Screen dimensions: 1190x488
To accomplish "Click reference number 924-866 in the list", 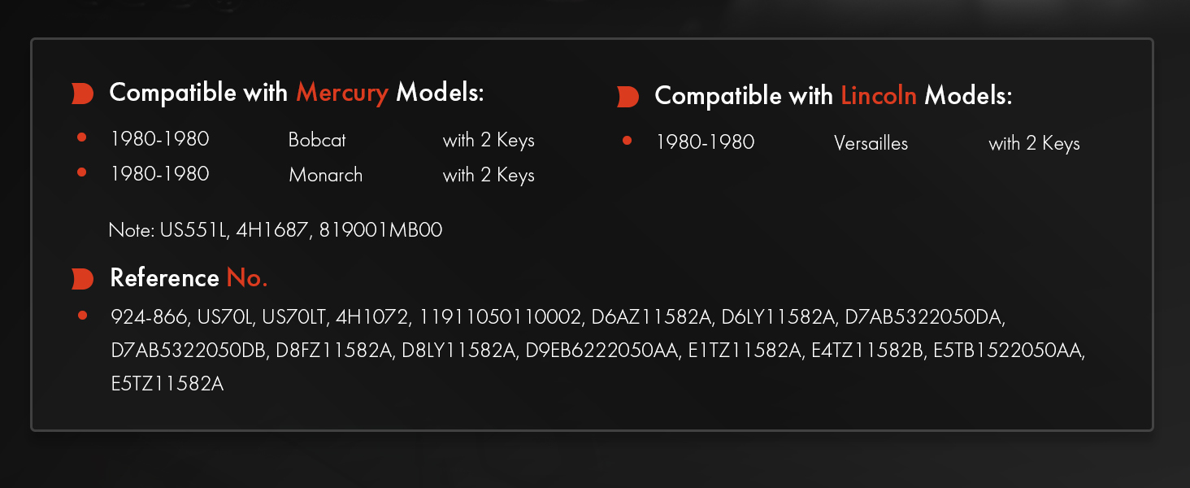I will pyautogui.click(x=143, y=316).
